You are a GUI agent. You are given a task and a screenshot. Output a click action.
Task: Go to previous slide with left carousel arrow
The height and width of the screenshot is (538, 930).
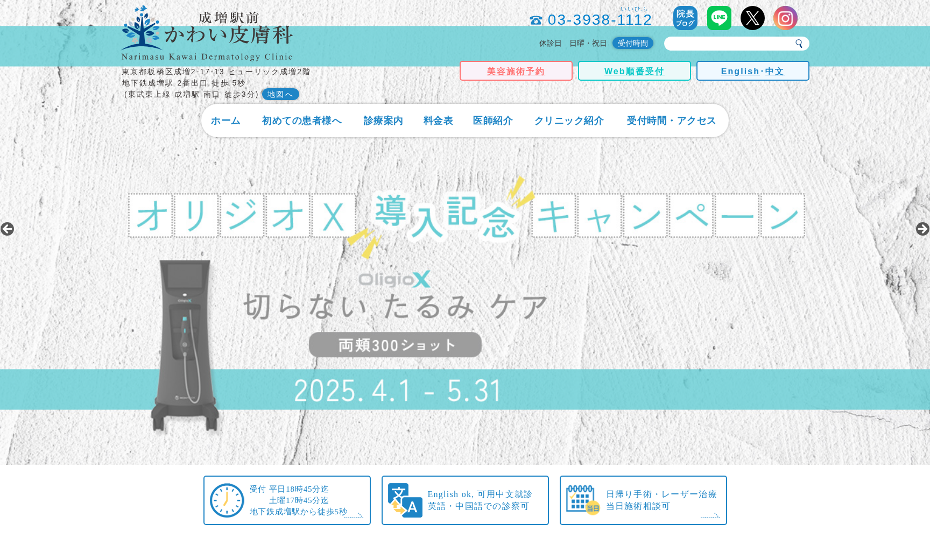point(8,229)
